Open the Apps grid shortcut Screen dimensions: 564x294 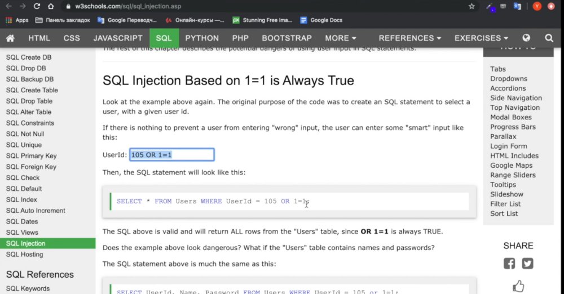(x=17, y=20)
